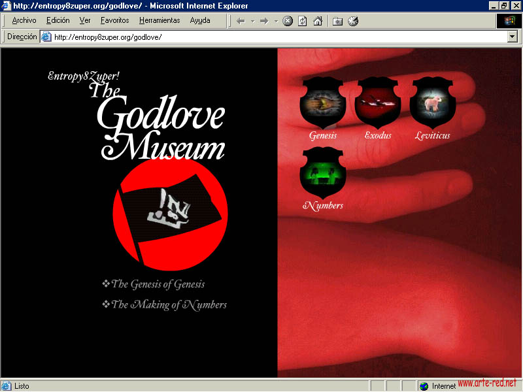
Task: Open the green Numbers shield icon
Action: coord(322,173)
